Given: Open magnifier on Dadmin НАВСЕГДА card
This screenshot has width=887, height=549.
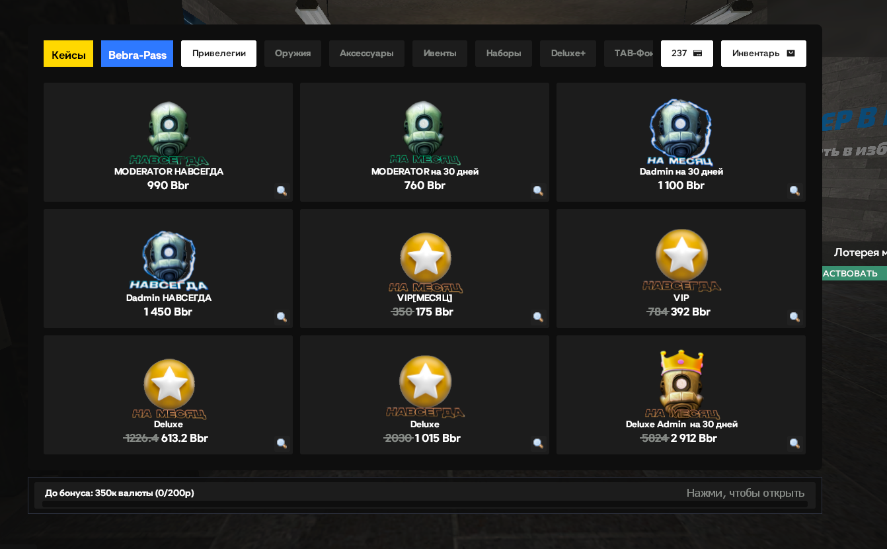Looking at the screenshot, I should [x=282, y=317].
